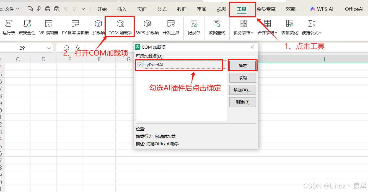368x192 pixels.
Task: Select column I header
Action: pos(324,59)
